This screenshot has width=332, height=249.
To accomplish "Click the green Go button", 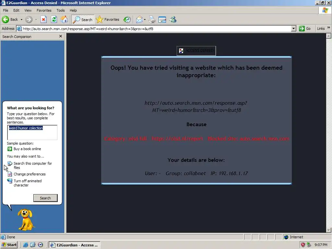I will coord(305,29).
